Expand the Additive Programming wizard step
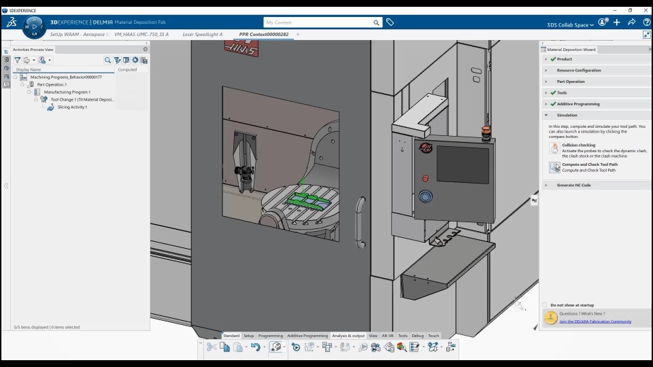653x367 pixels. pos(546,104)
